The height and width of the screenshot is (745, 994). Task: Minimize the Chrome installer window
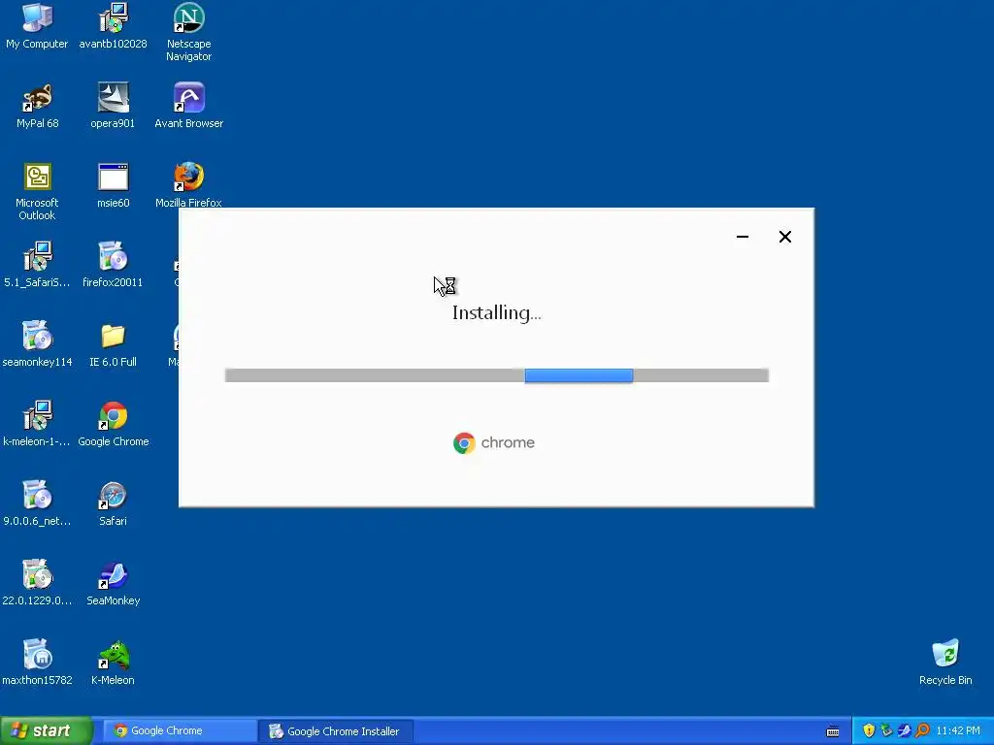[x=743, y=237]
